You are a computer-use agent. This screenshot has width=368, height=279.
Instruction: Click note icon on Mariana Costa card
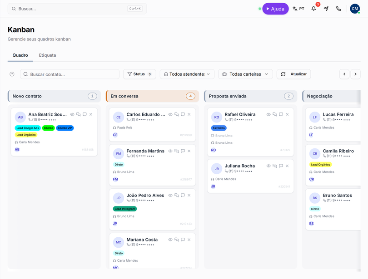click(183, 240)
